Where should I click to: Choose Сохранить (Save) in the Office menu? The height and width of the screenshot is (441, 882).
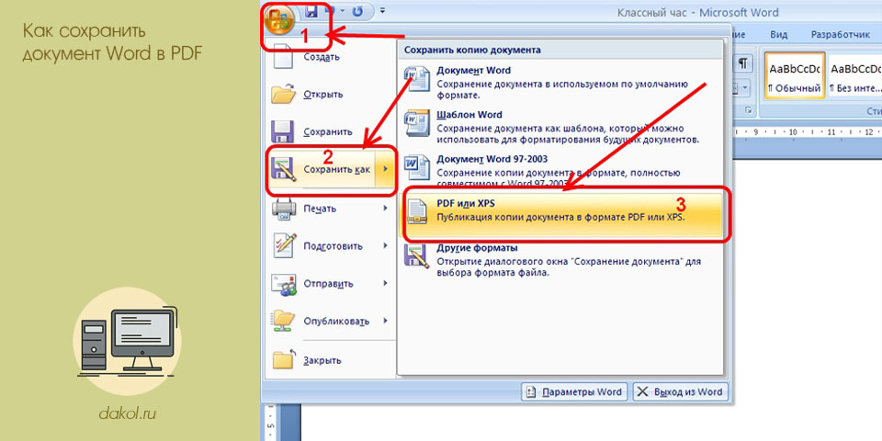[x=331, y=131]
